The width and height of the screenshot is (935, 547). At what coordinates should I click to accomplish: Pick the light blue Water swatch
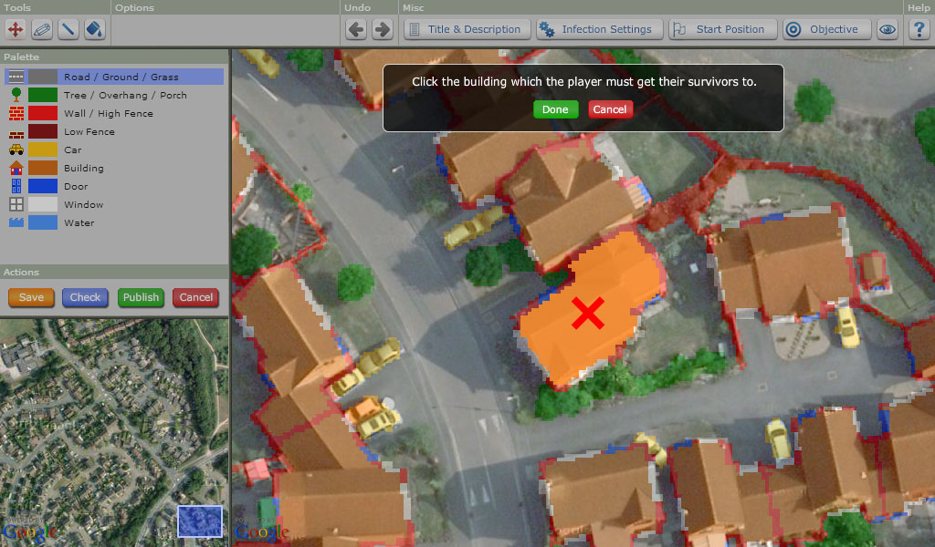click(43, 222)
